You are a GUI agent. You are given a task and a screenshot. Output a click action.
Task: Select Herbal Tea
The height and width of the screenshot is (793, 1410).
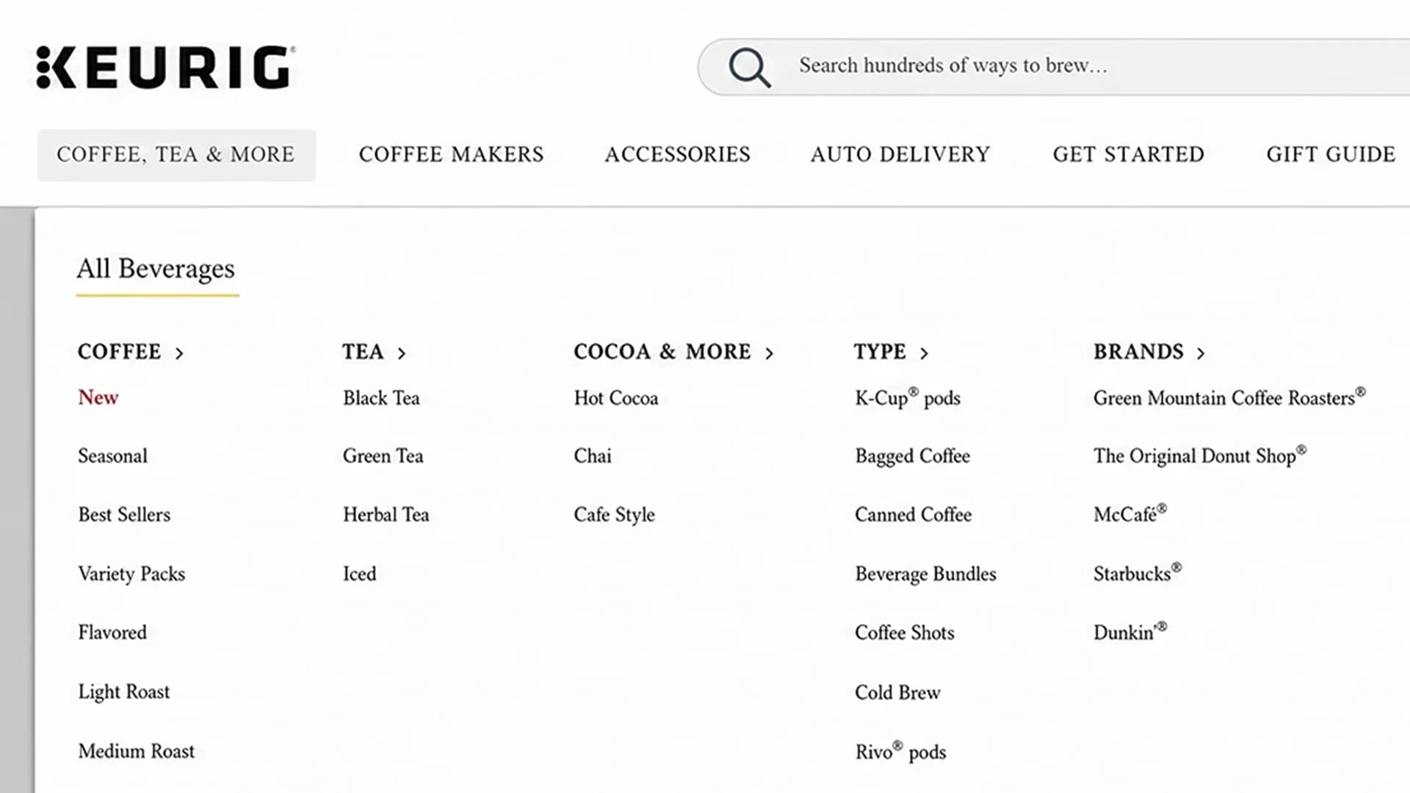pos(386,515)
